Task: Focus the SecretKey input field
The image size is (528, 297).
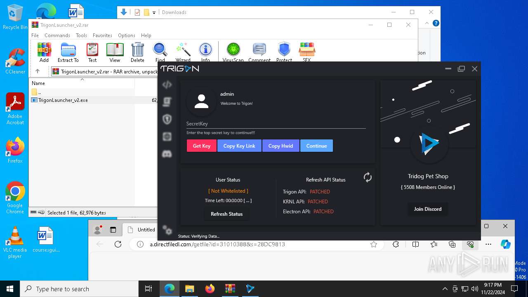Action: [x=276, y=124]
